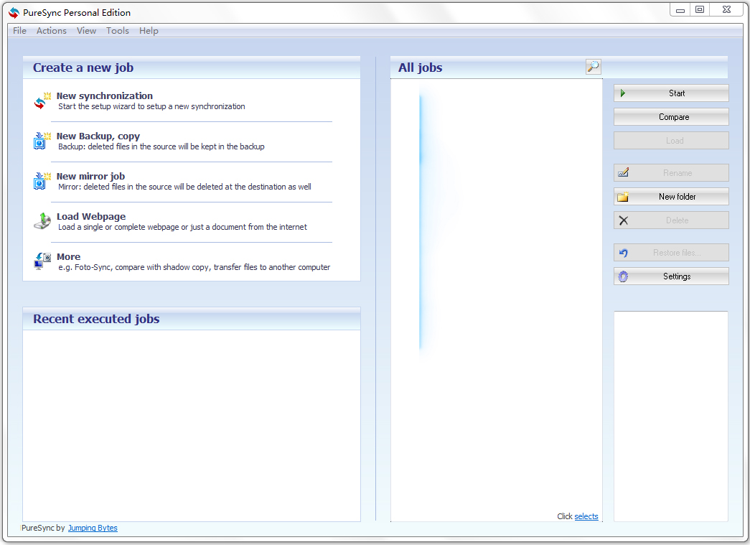Open the Tools menu
The image size is (750, 545).
(117, 31)
